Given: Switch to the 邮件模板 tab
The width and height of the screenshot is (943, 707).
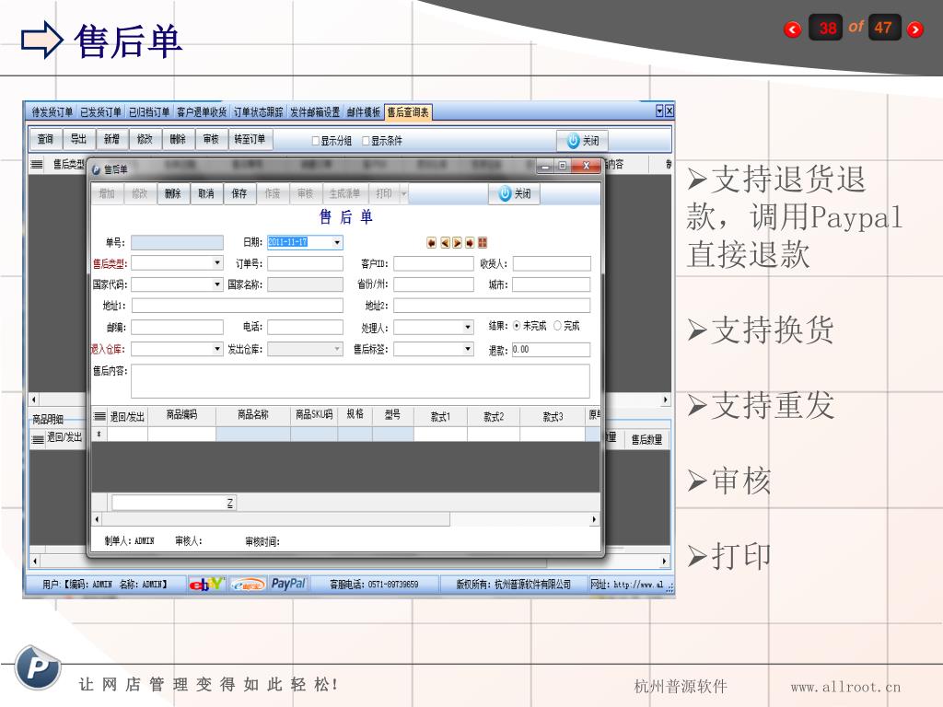Looking at the screenshot, I should [363, 111].
